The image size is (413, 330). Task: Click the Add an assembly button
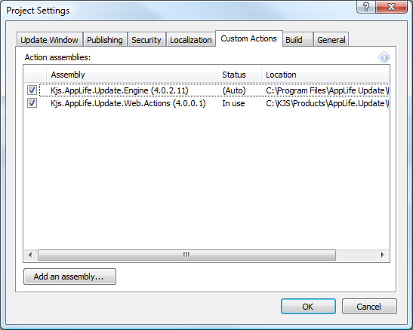[69, 277]
